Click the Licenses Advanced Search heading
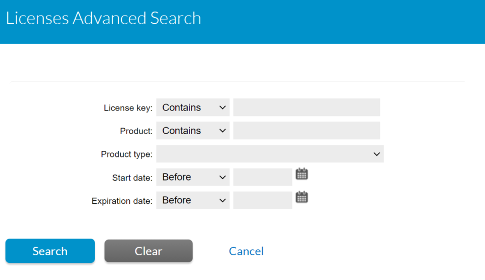This screenshot has width=485, height=280. tap(104, 18)
